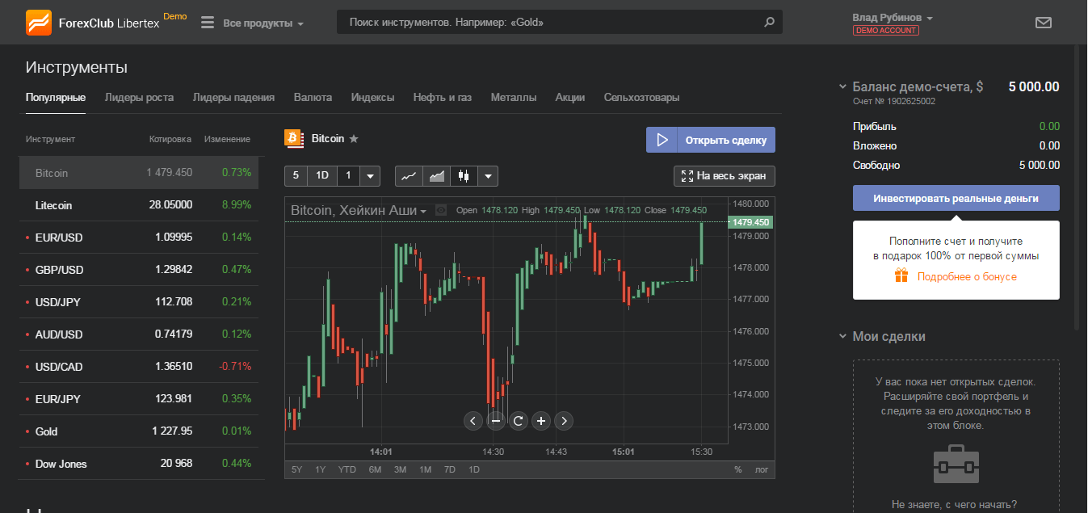
Task: Click the play icon on the open-deal button
Action: pyautogui.click(x=662, y=140)
